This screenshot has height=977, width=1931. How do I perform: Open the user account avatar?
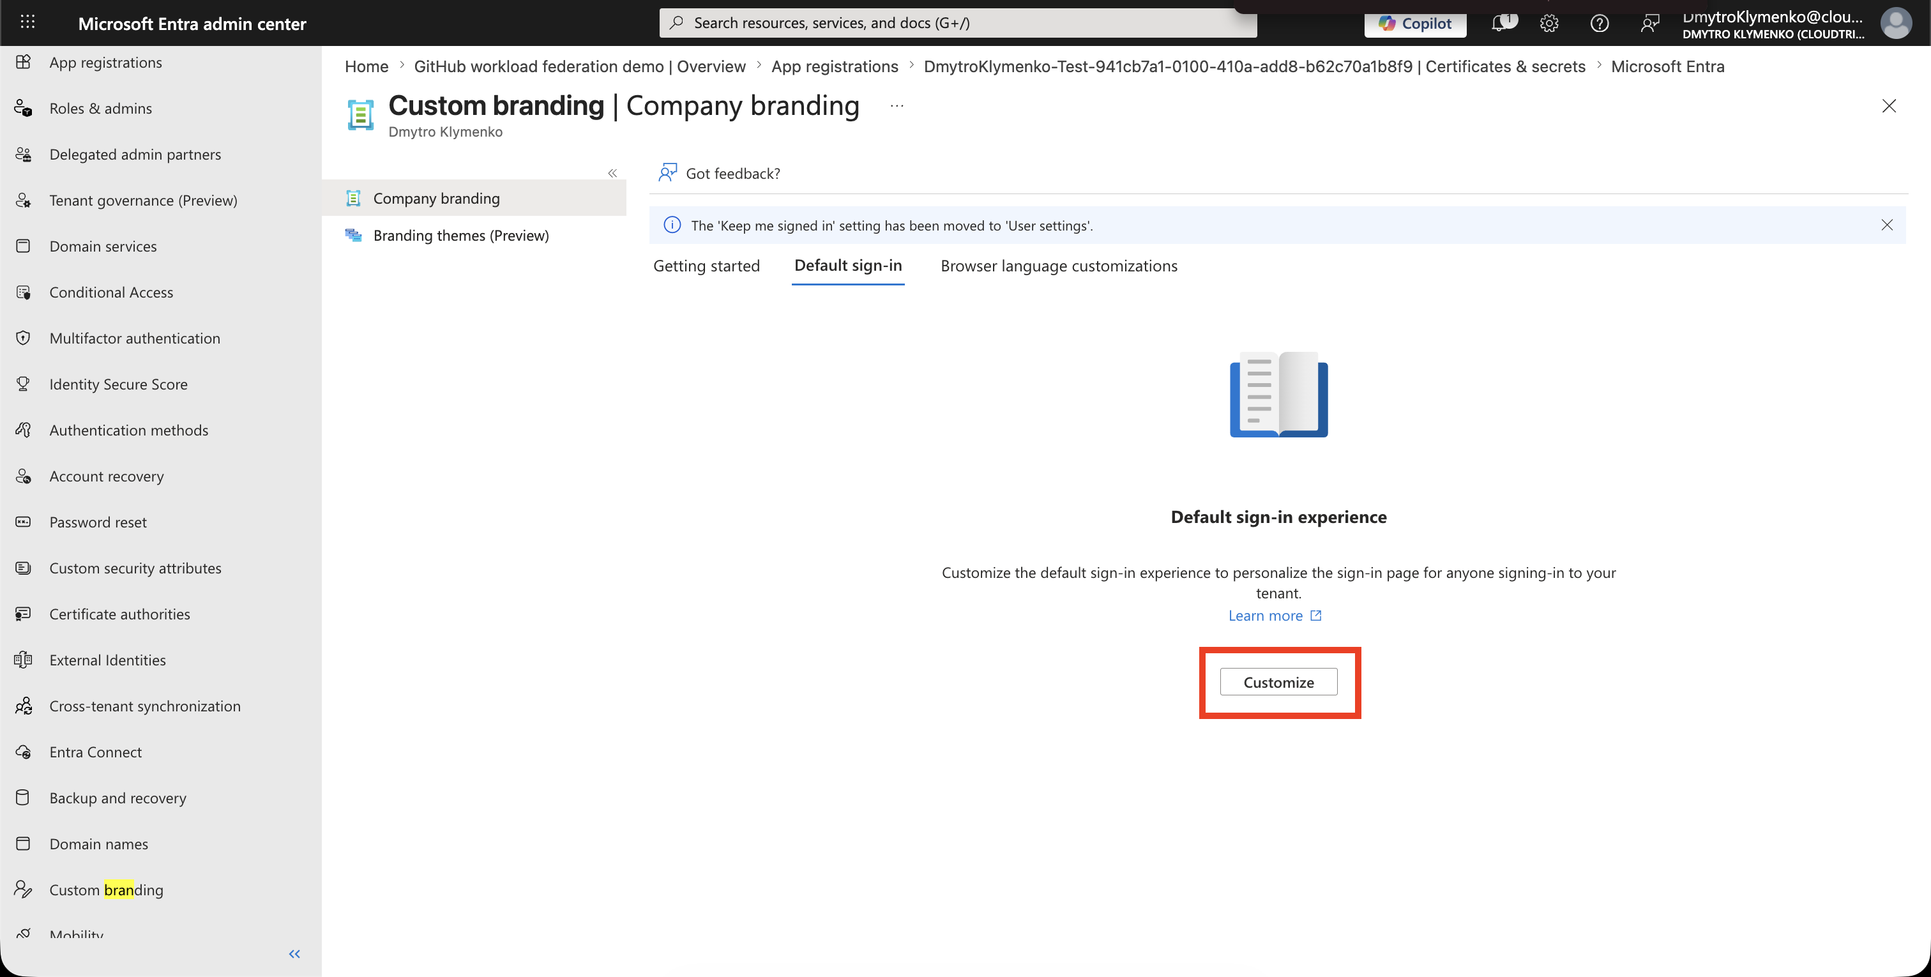[x=1895, y=23]
